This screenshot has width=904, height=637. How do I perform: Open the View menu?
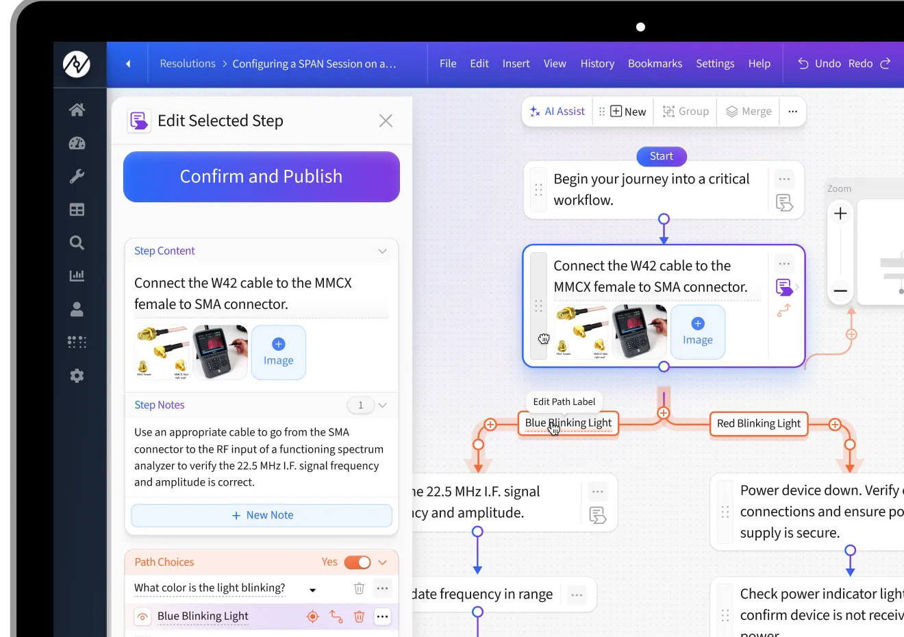coord(555,64)
